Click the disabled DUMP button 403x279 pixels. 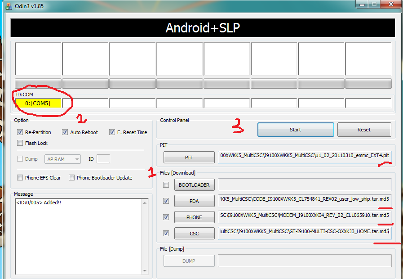tap(189, 261)
